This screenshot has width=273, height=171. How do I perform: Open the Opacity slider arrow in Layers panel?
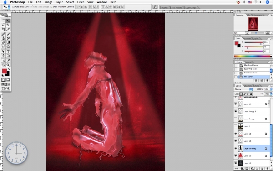coord(271,89)
